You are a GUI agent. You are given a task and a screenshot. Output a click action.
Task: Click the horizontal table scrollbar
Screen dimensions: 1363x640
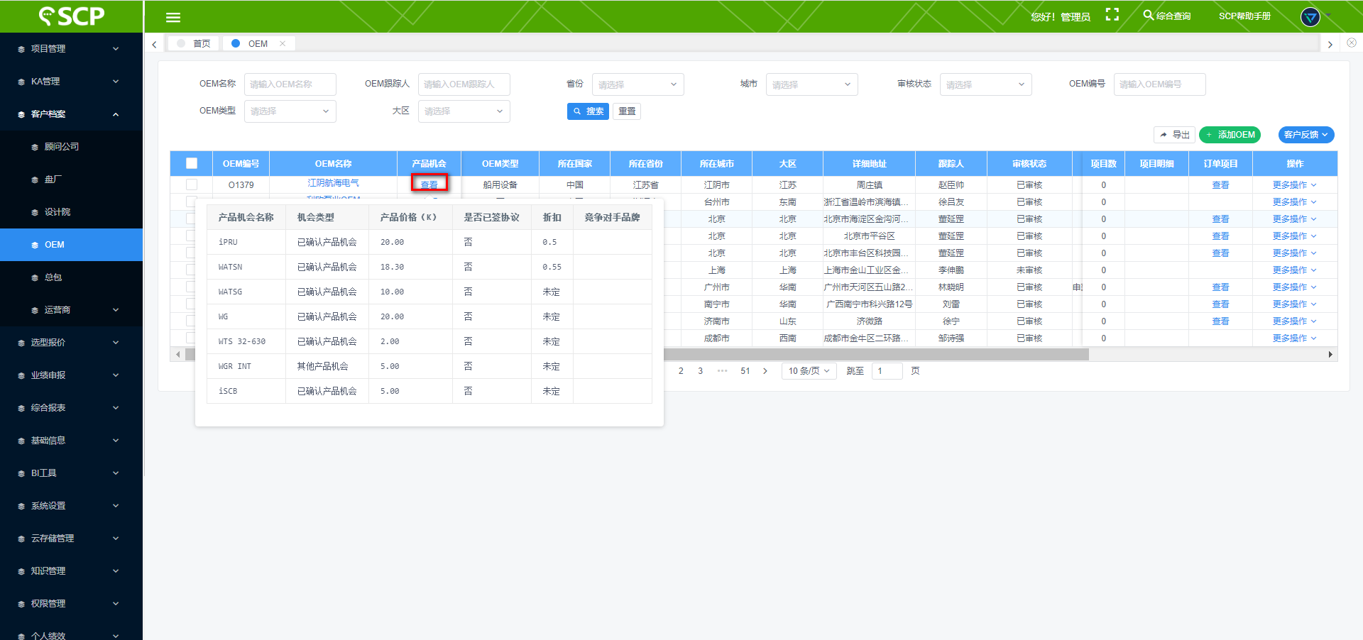point(637,354)
